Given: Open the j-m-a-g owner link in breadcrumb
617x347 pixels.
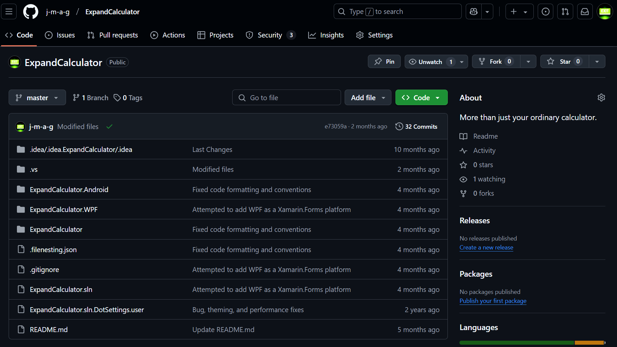Looking at the screenshot, I should coord(58,12).
